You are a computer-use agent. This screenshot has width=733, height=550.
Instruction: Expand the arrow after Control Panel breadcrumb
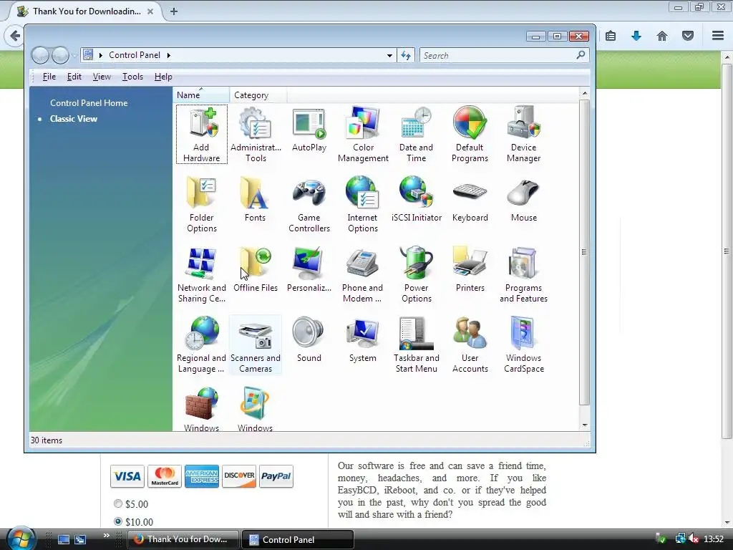coord(169,55)
